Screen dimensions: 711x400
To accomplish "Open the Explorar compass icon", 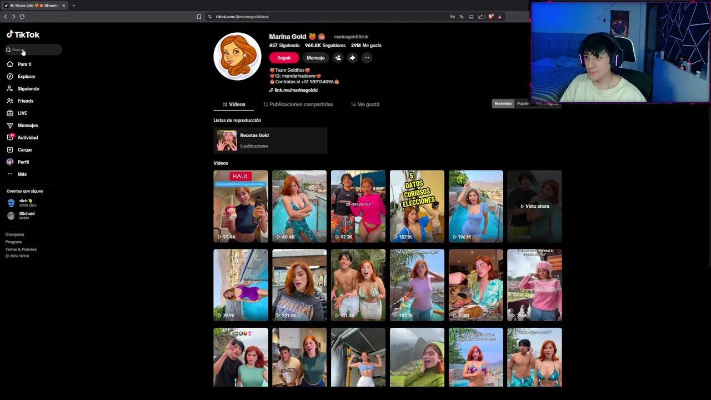I will coord(10,77).
